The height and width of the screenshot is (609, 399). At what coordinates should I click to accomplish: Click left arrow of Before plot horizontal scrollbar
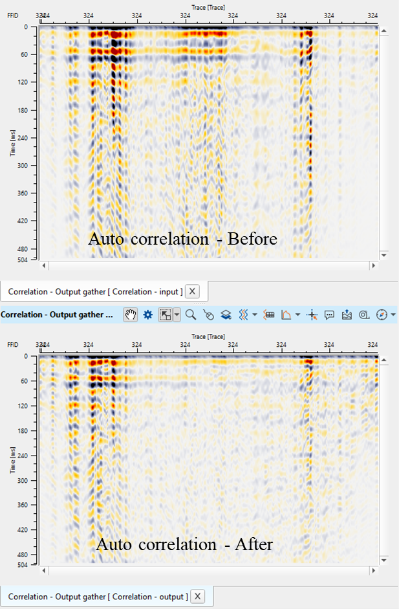[x=44, y=265]
